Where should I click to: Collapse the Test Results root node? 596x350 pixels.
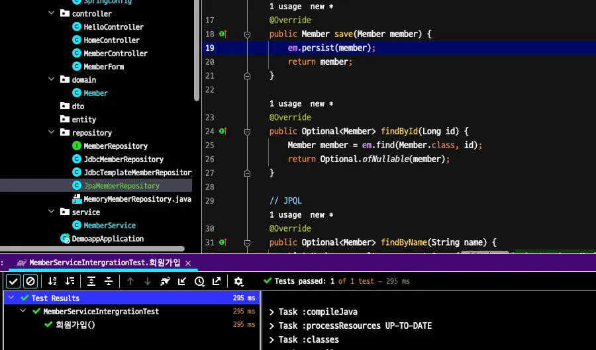point(12,298)
